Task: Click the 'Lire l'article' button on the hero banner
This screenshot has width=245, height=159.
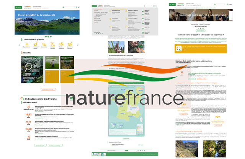Action: pyautogui.click(x=72, y=31)
